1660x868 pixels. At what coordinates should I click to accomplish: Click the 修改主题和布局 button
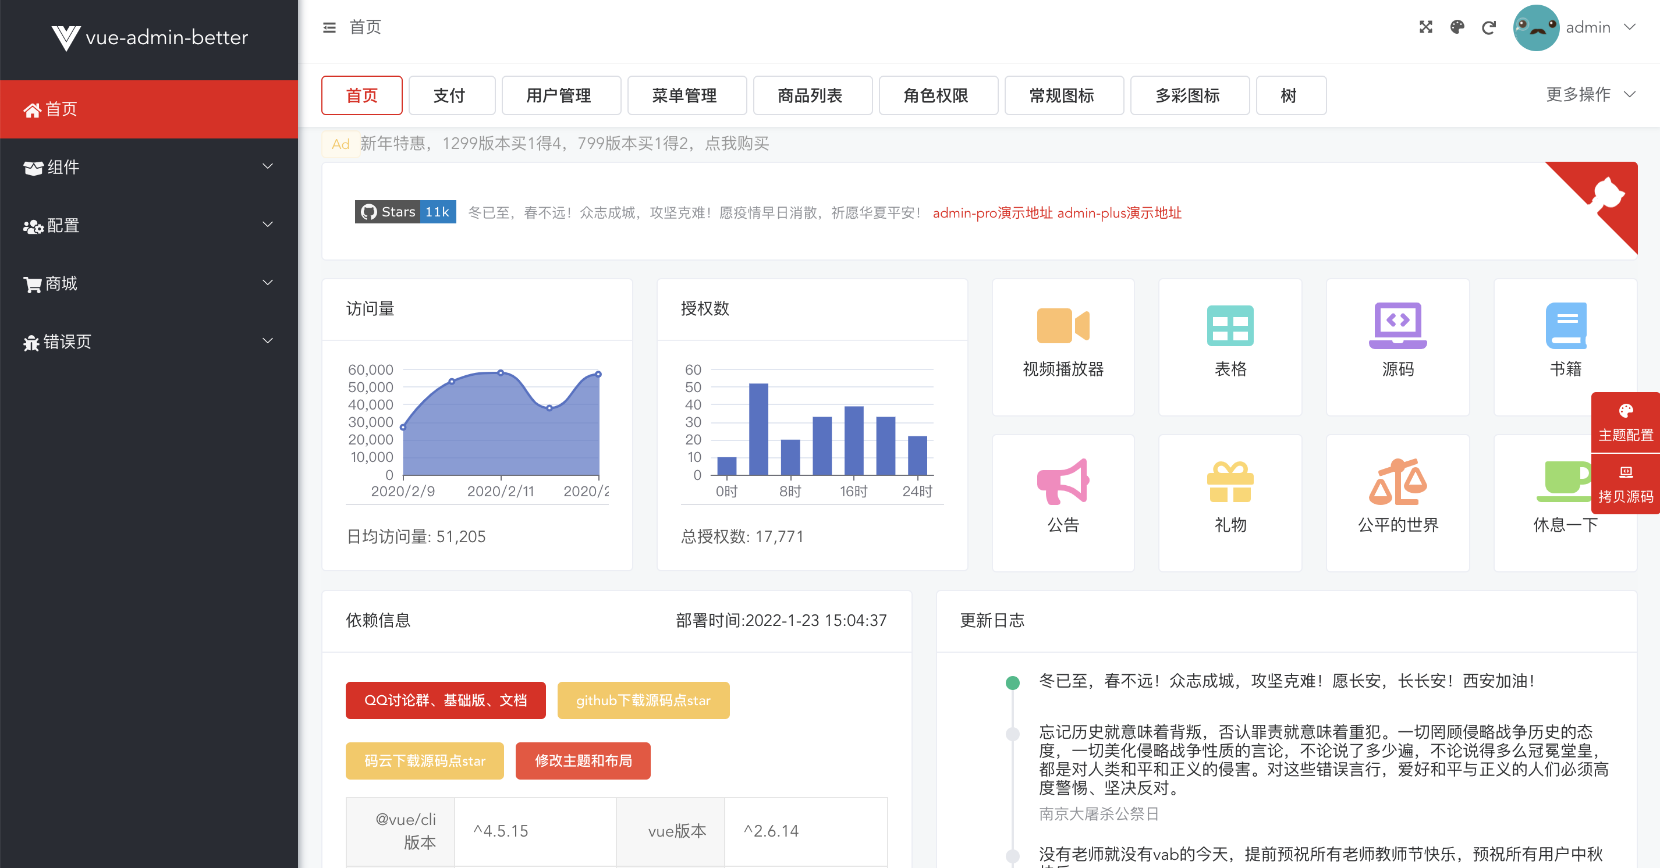pyautogui.click(x=583, y=760)
